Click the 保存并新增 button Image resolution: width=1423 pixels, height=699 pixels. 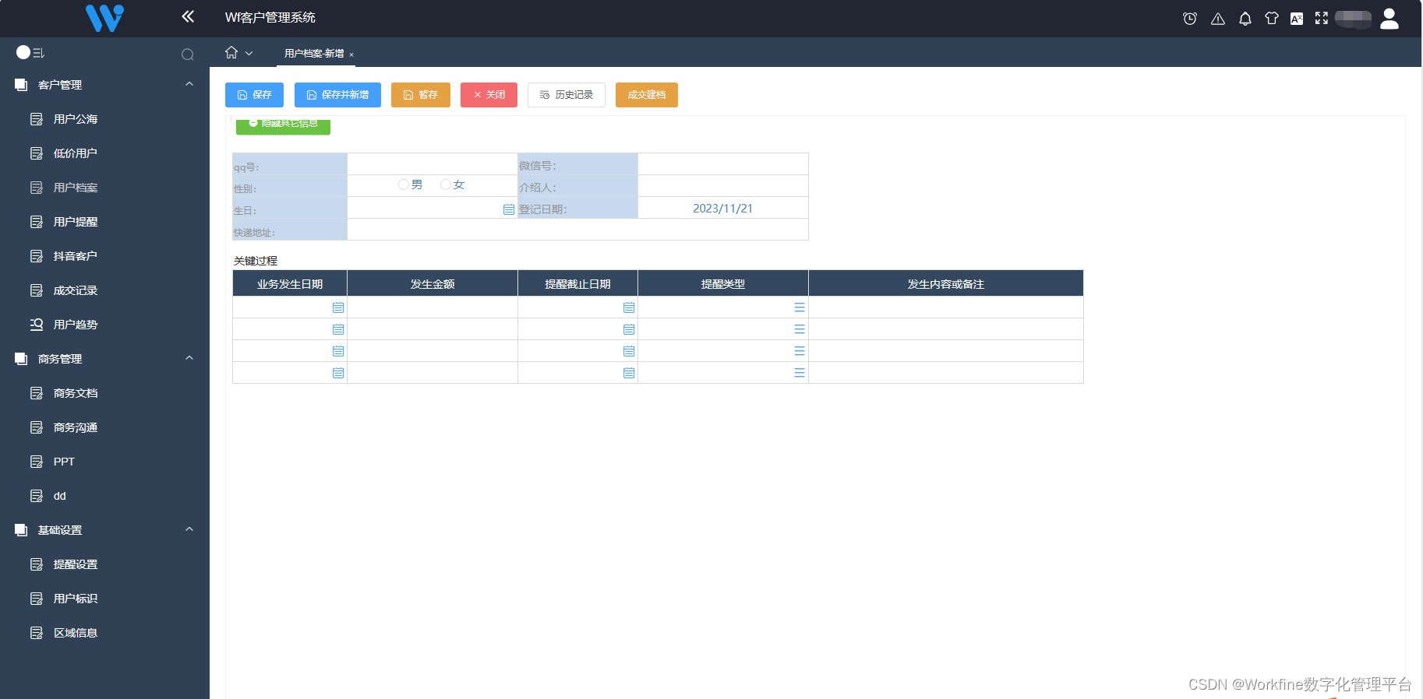(337, 95)
